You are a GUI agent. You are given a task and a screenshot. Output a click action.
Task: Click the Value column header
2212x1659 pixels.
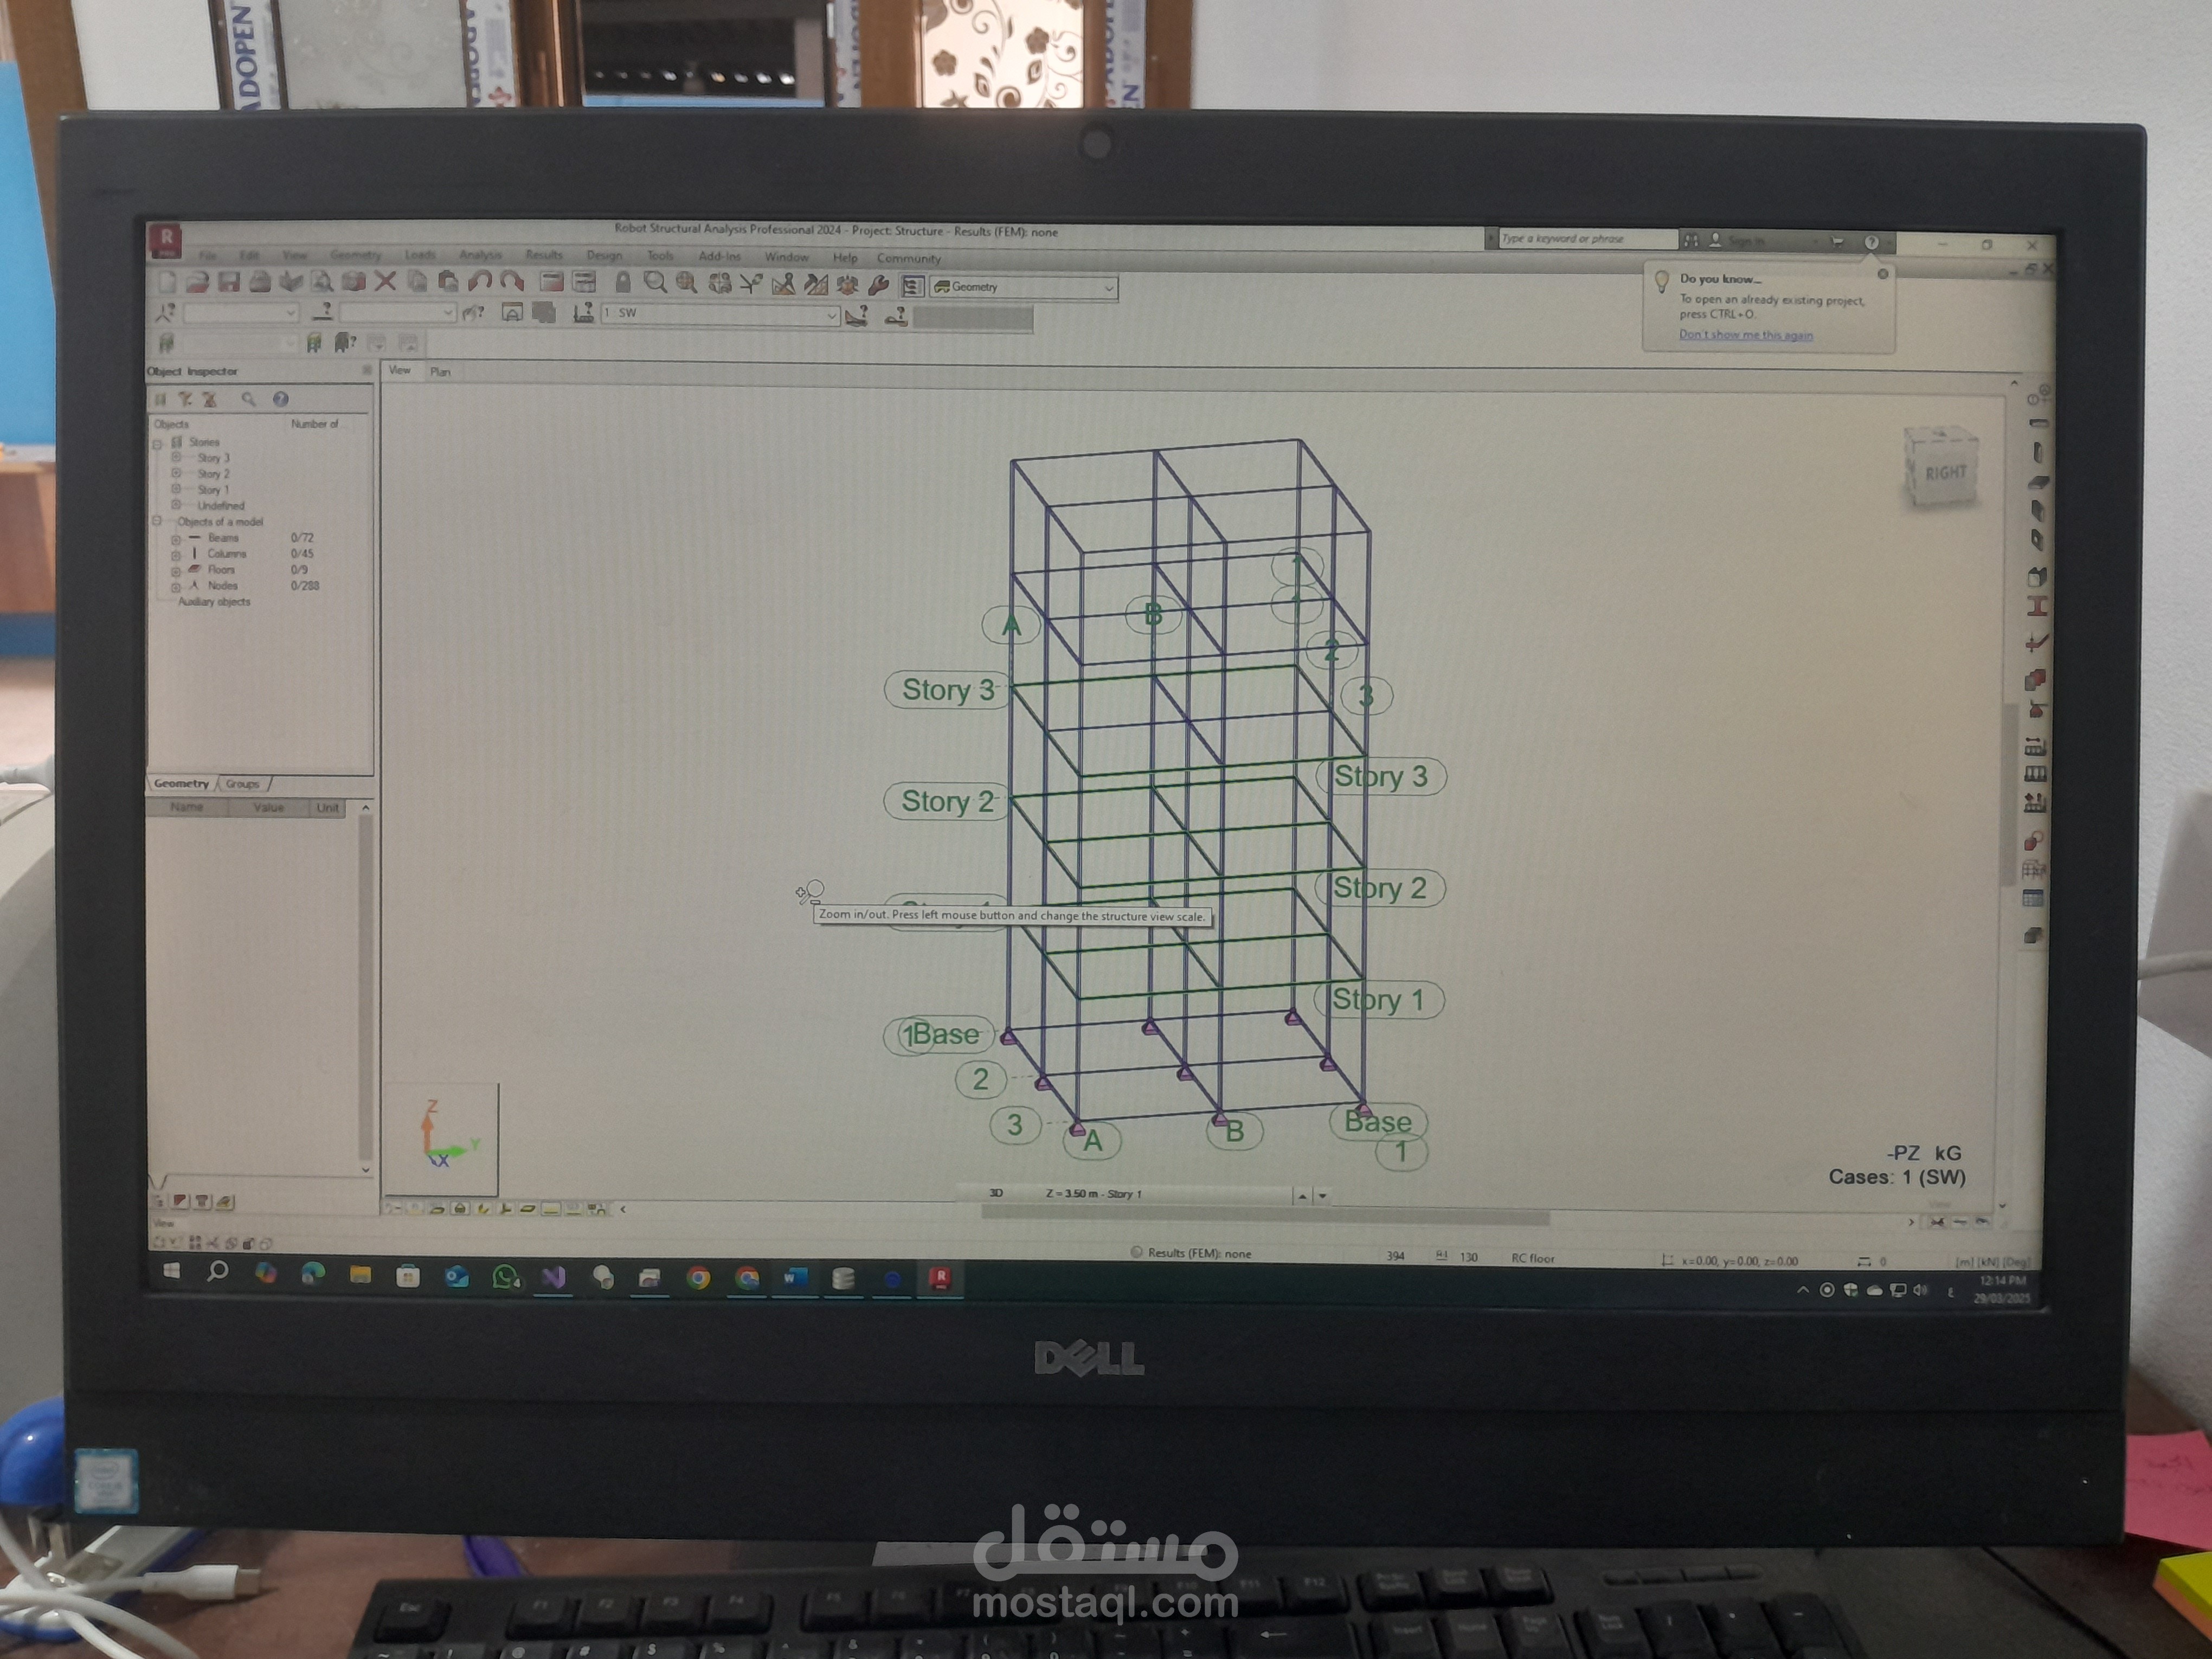[x=268, y=808]
